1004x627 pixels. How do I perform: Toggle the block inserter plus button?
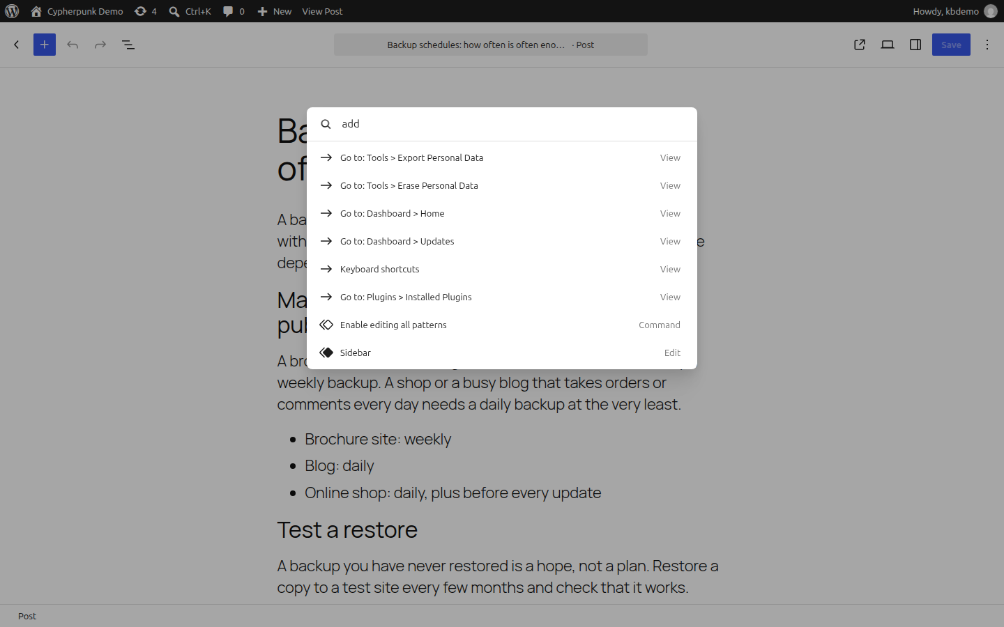click(x=45, y=45)
